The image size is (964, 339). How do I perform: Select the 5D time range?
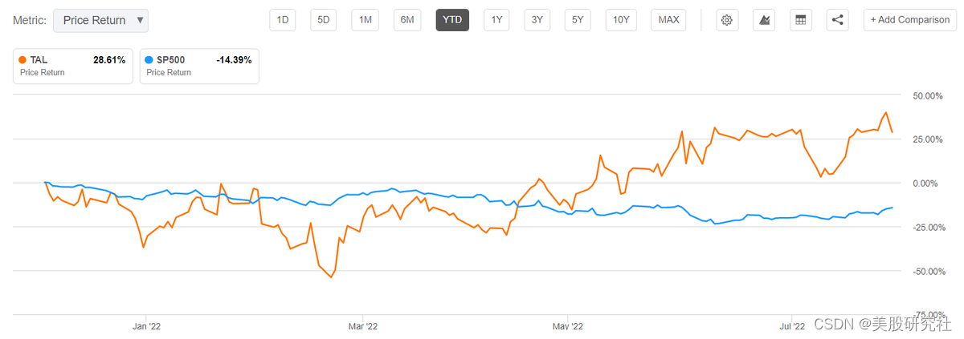(x=324, y=20)
